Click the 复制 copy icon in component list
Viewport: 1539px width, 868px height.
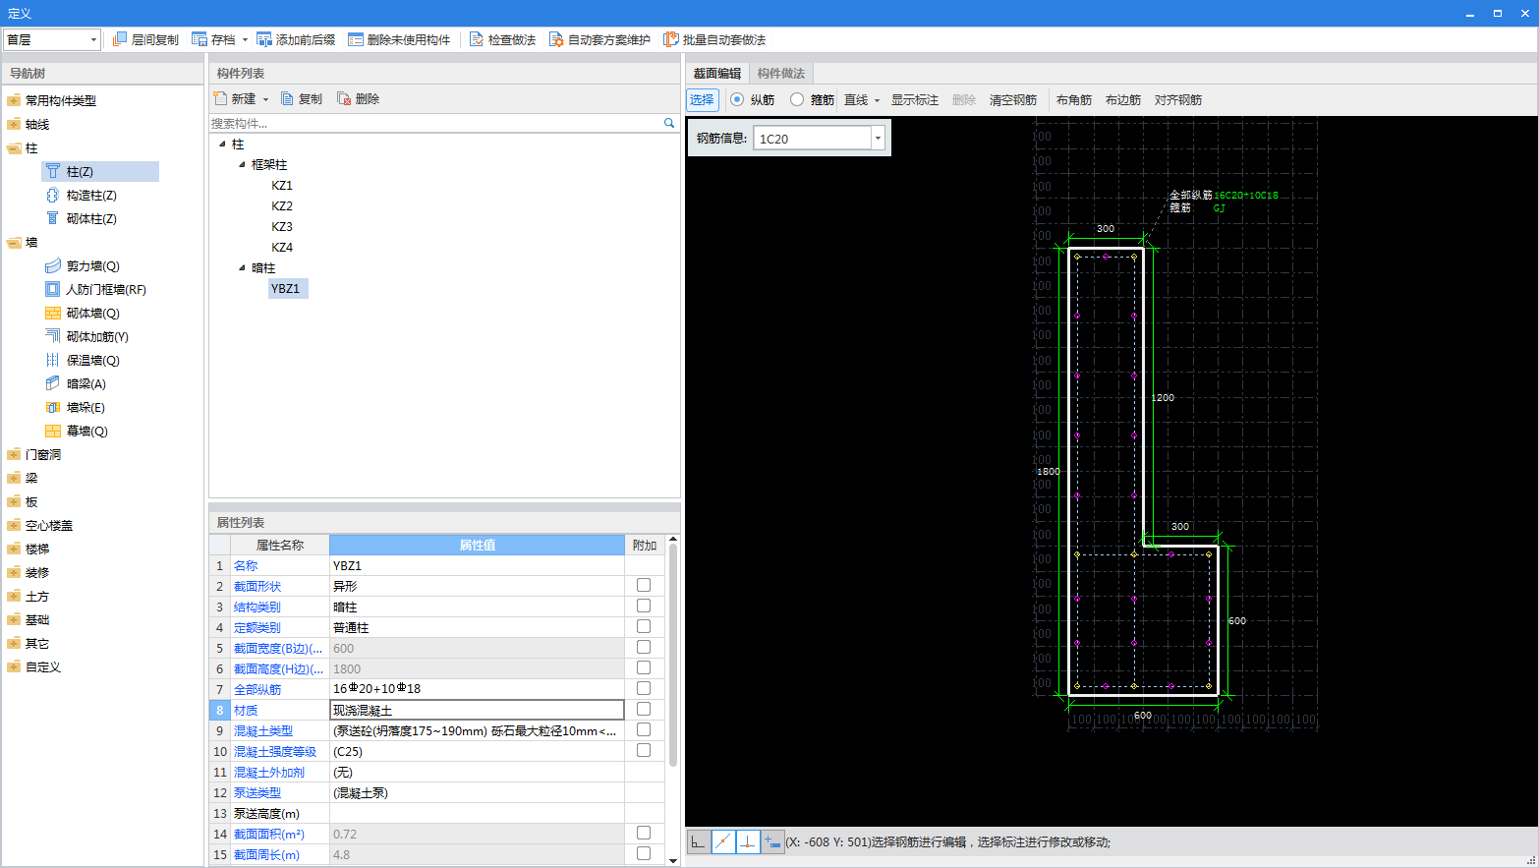click(x=287, y=98)
